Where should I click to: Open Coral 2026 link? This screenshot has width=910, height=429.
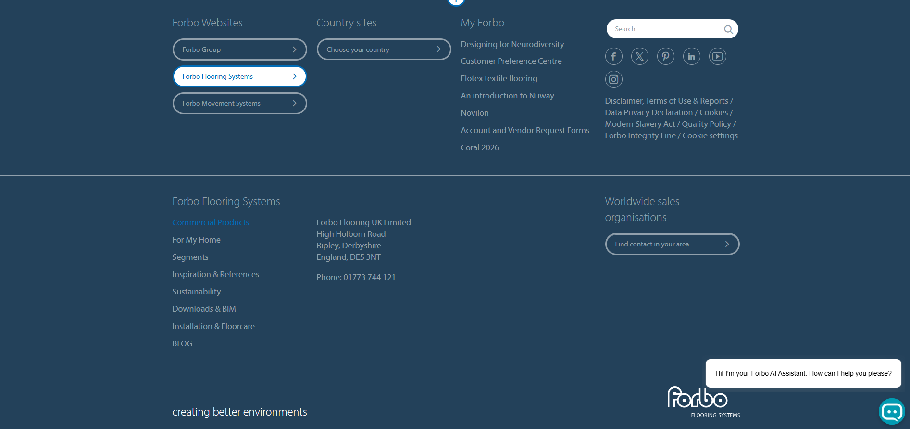click(x=480, y=147)
